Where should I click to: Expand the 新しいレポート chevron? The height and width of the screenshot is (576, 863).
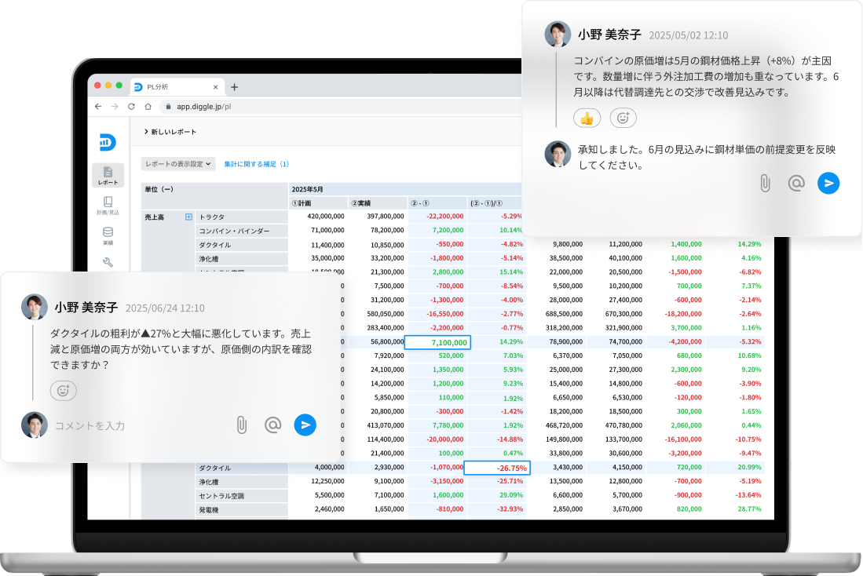click(146, 132)
